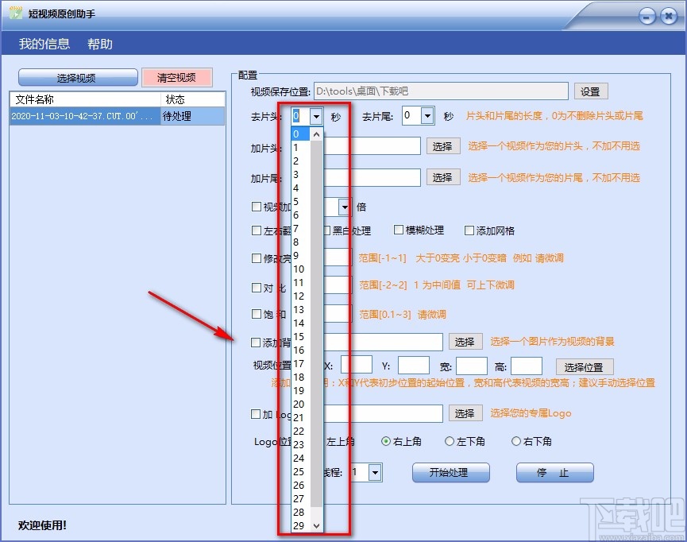Expand the 去片尾 seconds dropdown
The height and width of the screenshot is (542, 687).
pyautogui.click(x=427, y=116)
